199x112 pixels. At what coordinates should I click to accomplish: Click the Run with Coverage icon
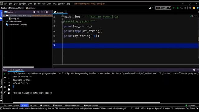(x=181, y=8)
